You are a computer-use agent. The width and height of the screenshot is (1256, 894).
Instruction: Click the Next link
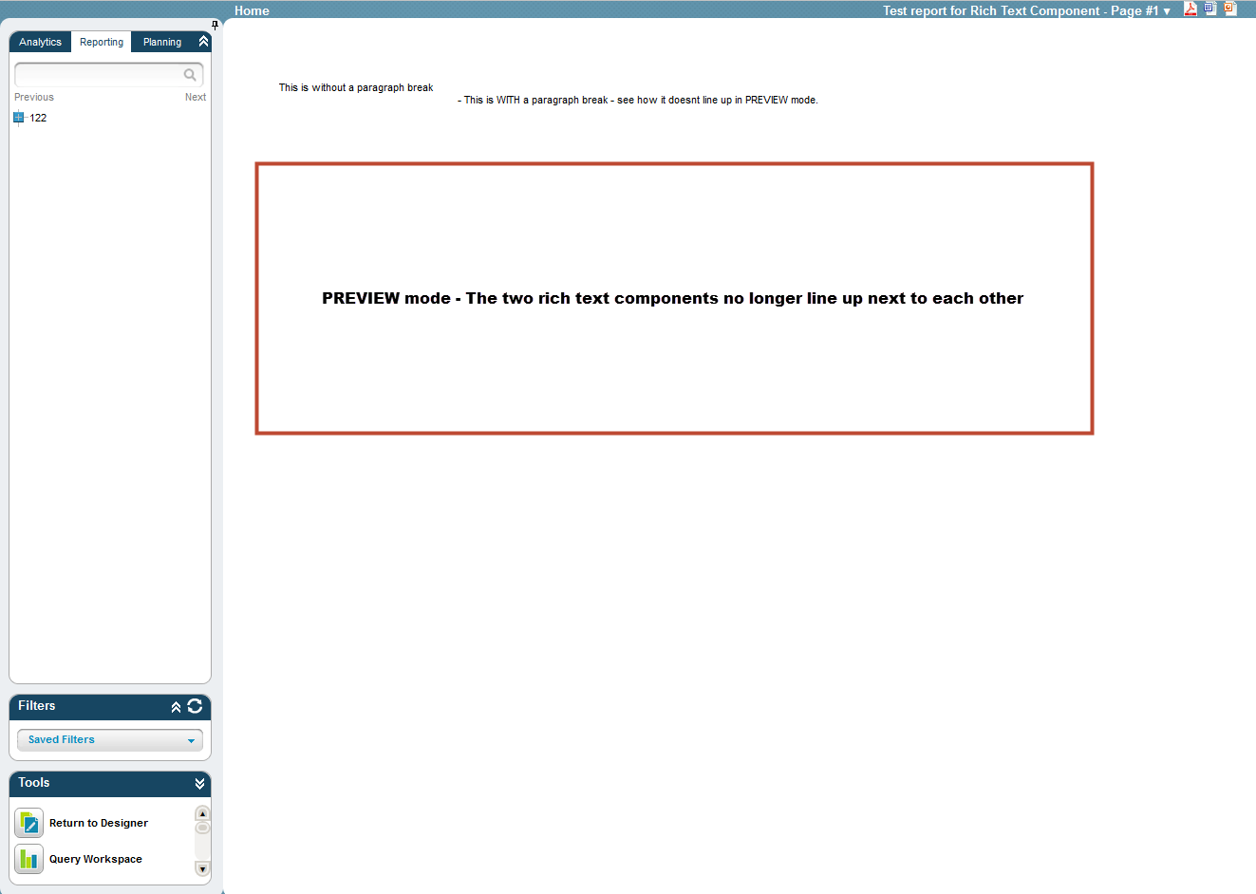tap(196, 97)
